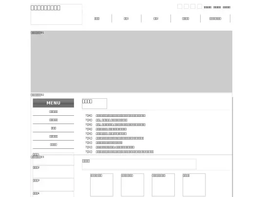Click the sidebar banner box ending in 3
The width and height of the screenshot is (263, 197).
(x=54, y=185)
